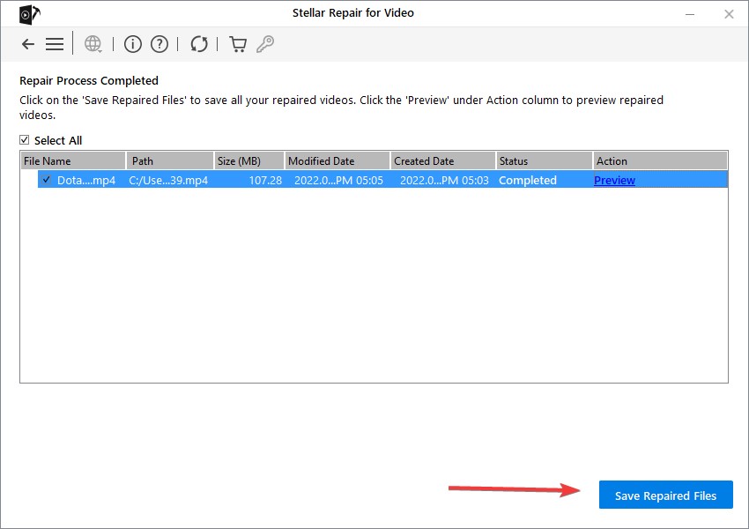The width and height of the screenshot is (749, 529).
Task: Check for updates with refresh icon
Action: [x=199, y=44]
